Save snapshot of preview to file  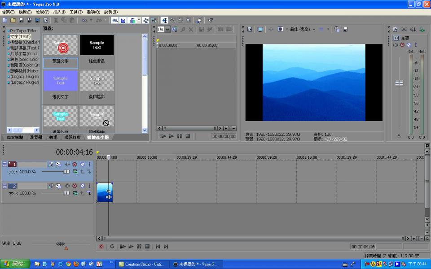point(345,29)
